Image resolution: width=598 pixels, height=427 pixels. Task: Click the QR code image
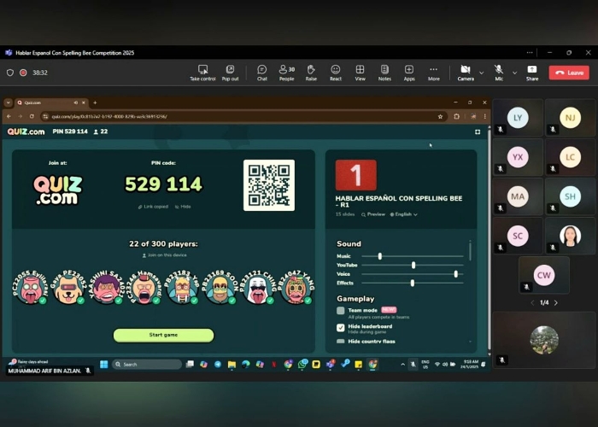[x=269, y=185]
